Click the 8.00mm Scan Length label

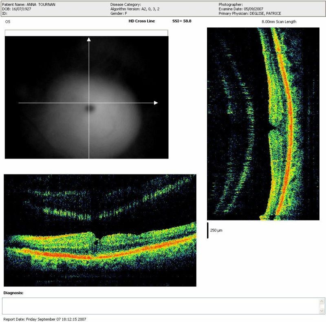click(279, 22)
